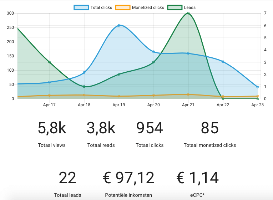Click the € 97,12 potential income value
Image resolution: width=273 pixels, height=200 pixels.
128,178
